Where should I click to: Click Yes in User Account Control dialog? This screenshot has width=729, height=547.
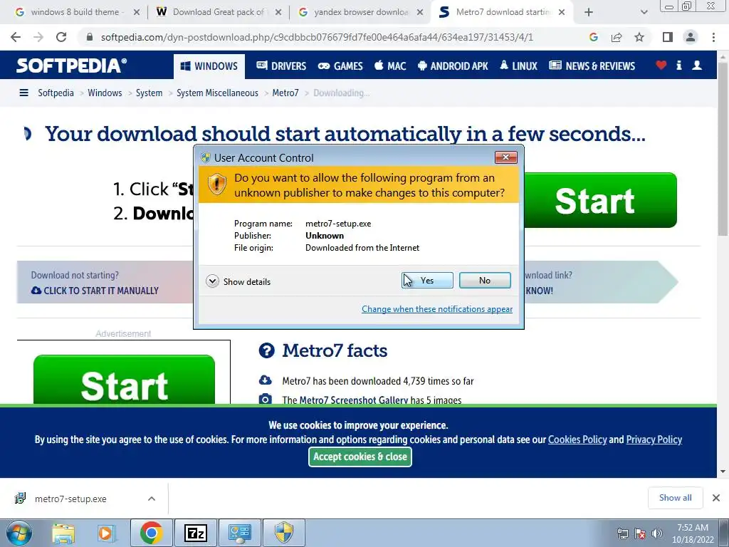(427, 281)
